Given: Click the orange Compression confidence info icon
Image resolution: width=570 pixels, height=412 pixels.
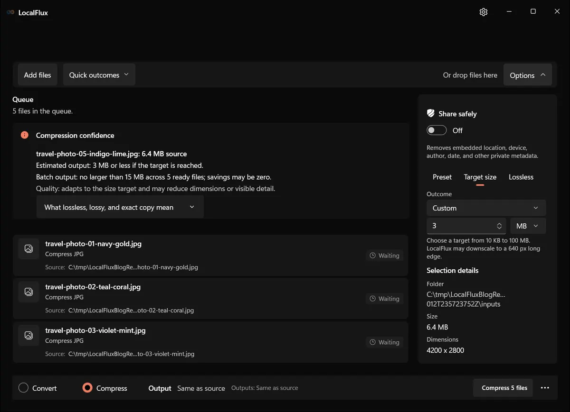Looking at the screenshot, I should tap(25, 135).
